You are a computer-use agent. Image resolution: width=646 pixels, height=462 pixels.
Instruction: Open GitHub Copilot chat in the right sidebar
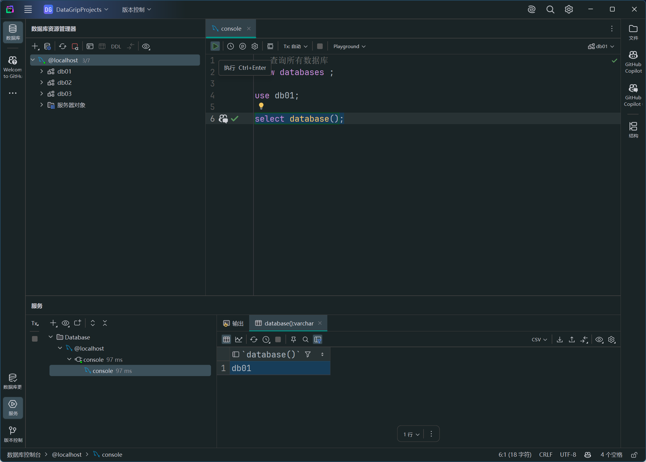(633, 95)
